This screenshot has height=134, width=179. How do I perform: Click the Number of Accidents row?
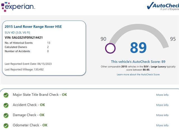[x=27, y=51]
